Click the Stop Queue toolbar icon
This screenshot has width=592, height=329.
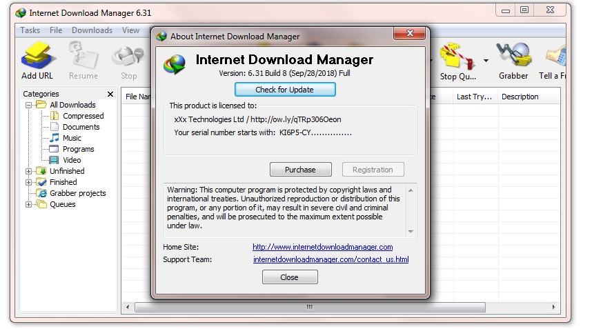[457, 56]
